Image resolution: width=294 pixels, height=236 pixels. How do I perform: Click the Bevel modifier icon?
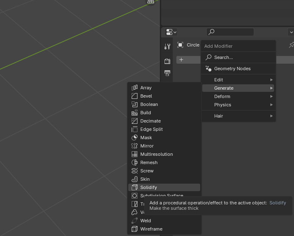135,96
